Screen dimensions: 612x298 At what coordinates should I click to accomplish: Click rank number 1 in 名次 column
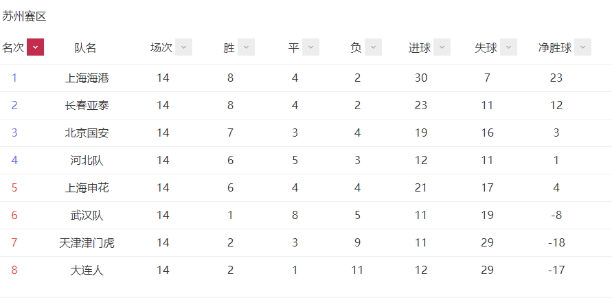[x=14, y=78]
